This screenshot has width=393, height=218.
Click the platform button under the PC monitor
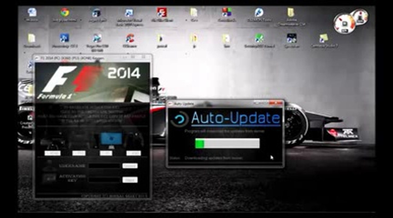106,153
